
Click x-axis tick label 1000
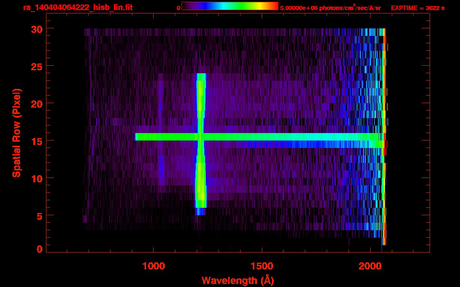click(154, 266)
